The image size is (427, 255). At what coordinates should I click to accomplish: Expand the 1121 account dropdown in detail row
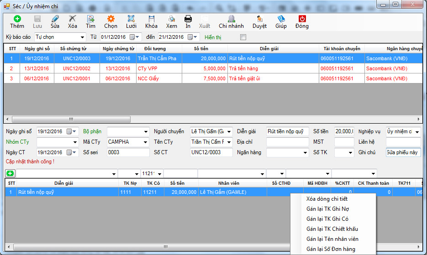(x=159, y=174)
